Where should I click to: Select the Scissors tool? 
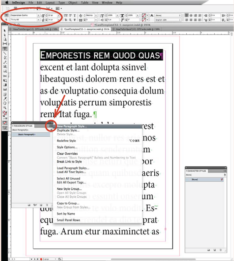click(5, 76)
